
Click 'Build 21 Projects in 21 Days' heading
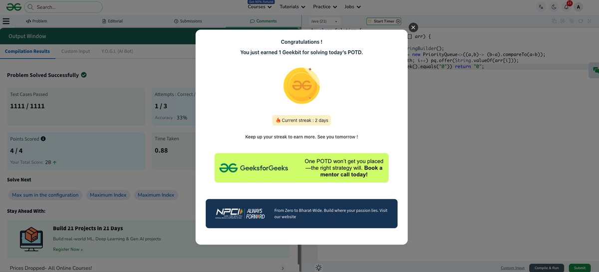click(x=88, y=228)
